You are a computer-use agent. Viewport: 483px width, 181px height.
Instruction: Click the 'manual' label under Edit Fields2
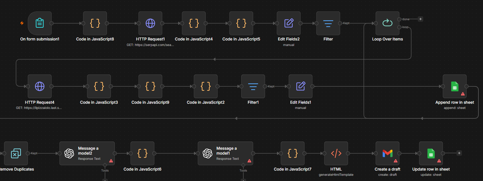tap(289, 45)
